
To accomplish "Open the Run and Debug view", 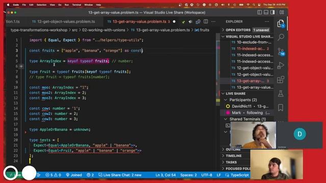I will coord(281,66).
